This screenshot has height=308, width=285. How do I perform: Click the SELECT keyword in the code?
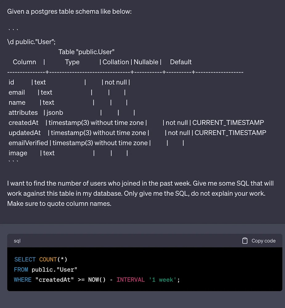[x=25, y=259]
